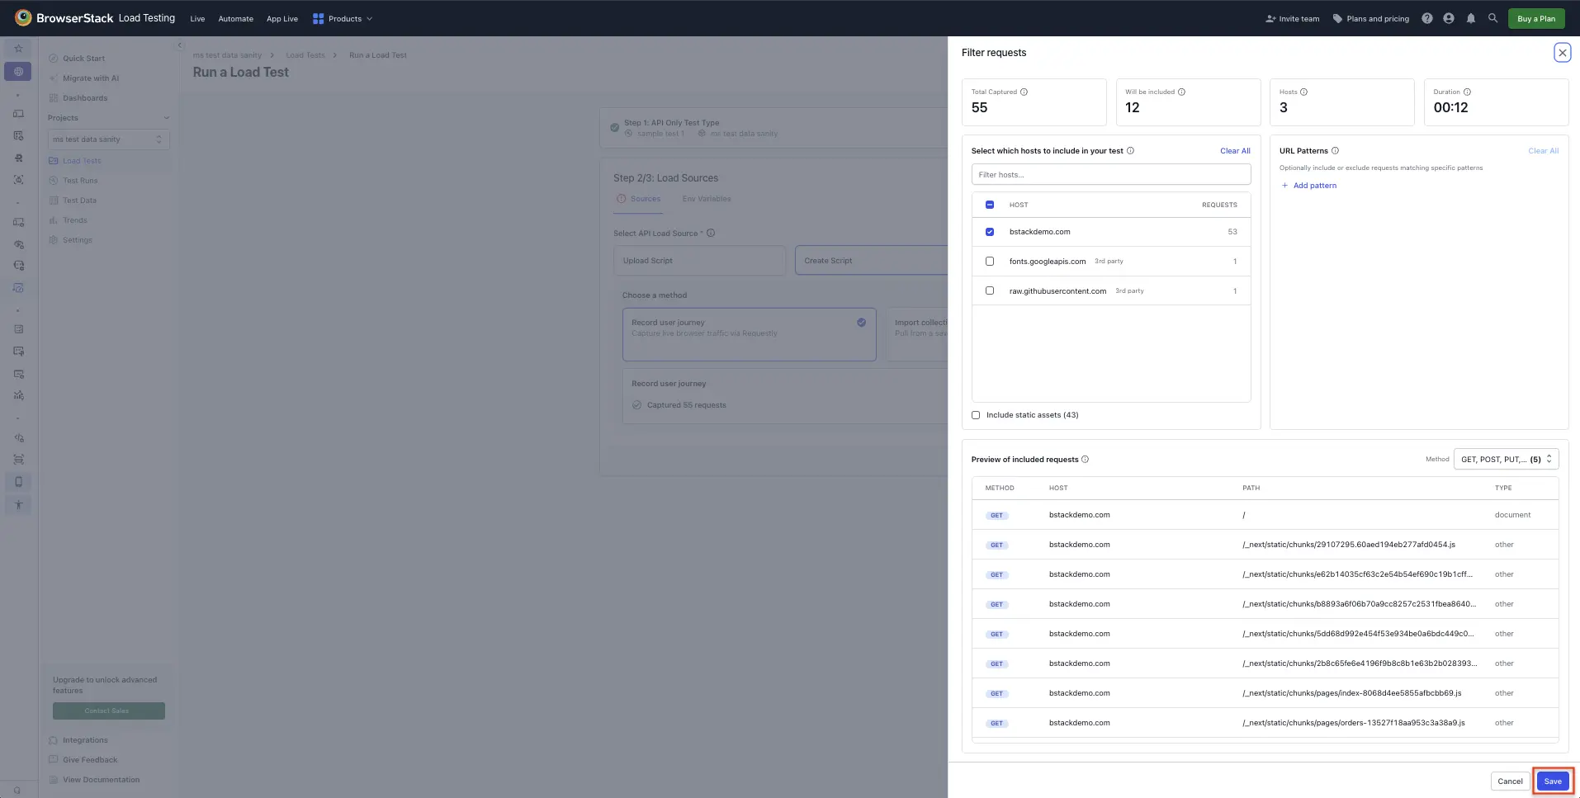The width and height of the screenshot is (1580, 798).
Task: Click the Plans and pricing tag icon
Action: point(1337,18)
